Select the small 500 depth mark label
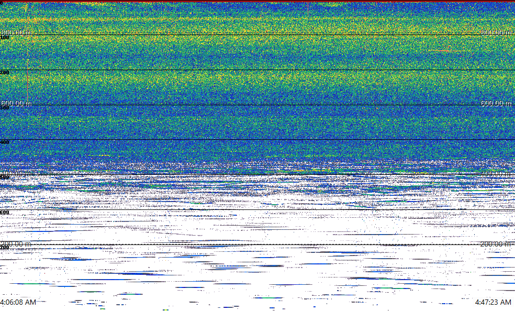 click(5, 177)
